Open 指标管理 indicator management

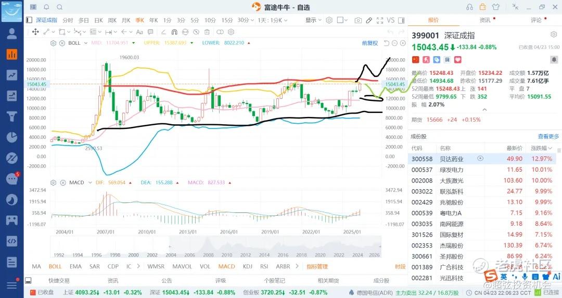coord(317,266)
